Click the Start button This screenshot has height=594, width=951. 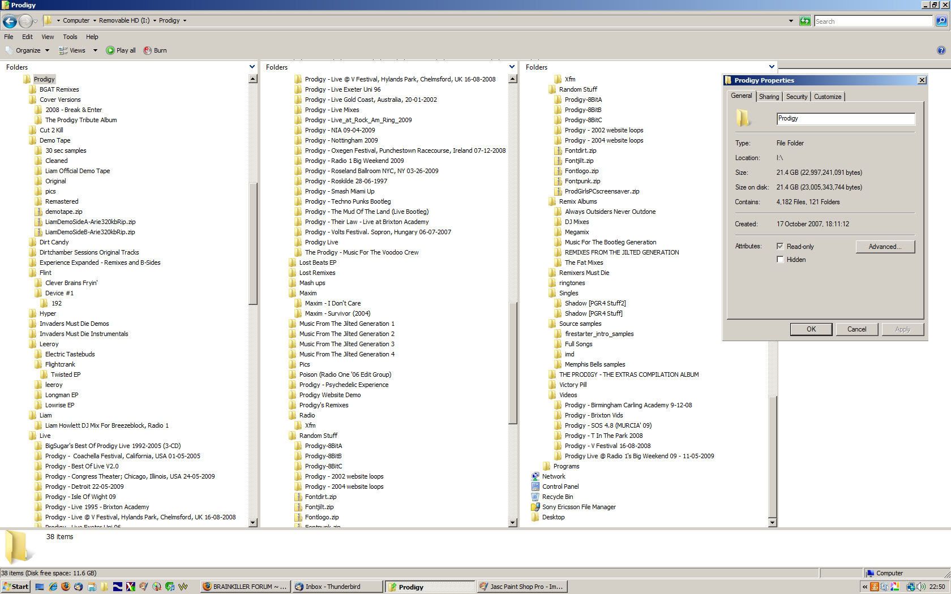15,587
